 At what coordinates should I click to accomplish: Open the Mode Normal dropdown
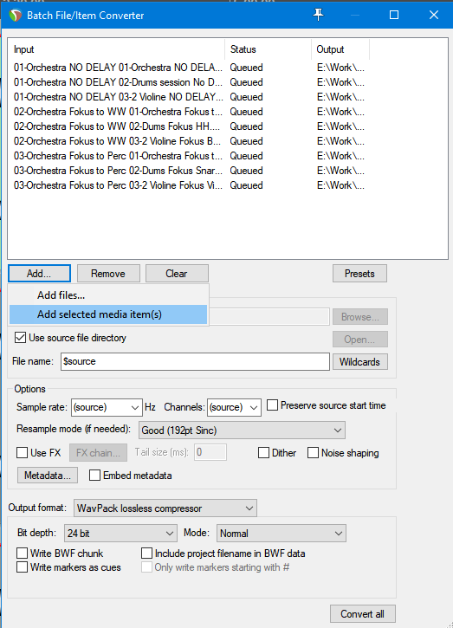(x=282, y=533)
